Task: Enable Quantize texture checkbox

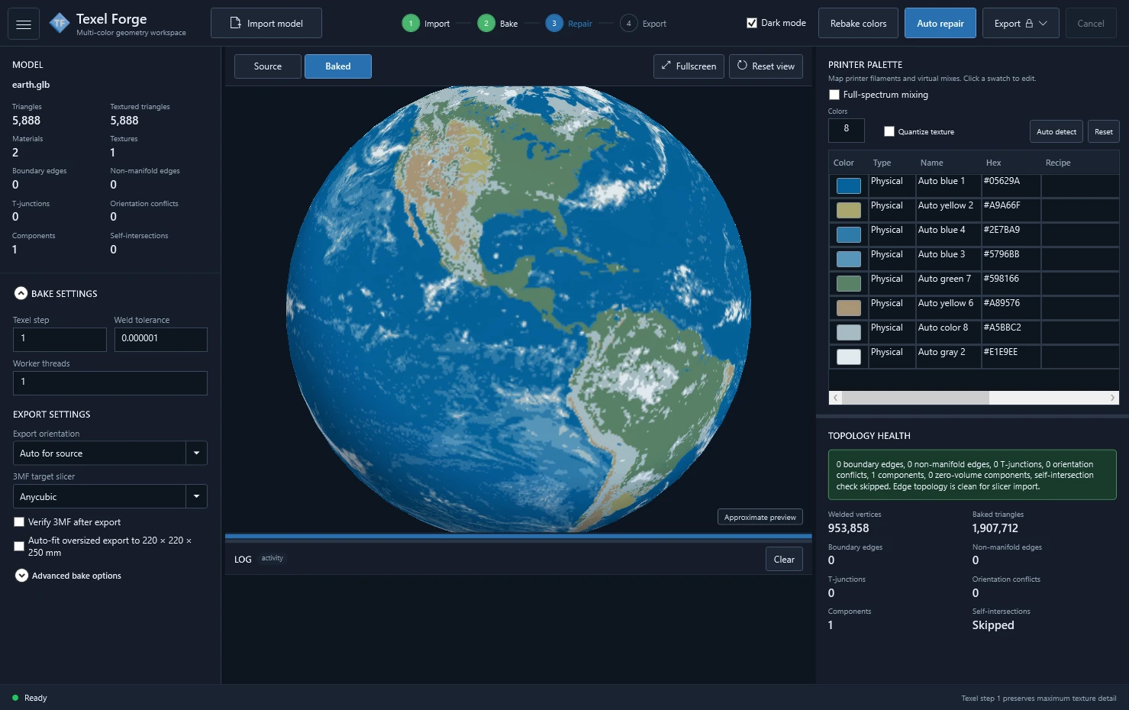Action: click(x=889, y=131)
